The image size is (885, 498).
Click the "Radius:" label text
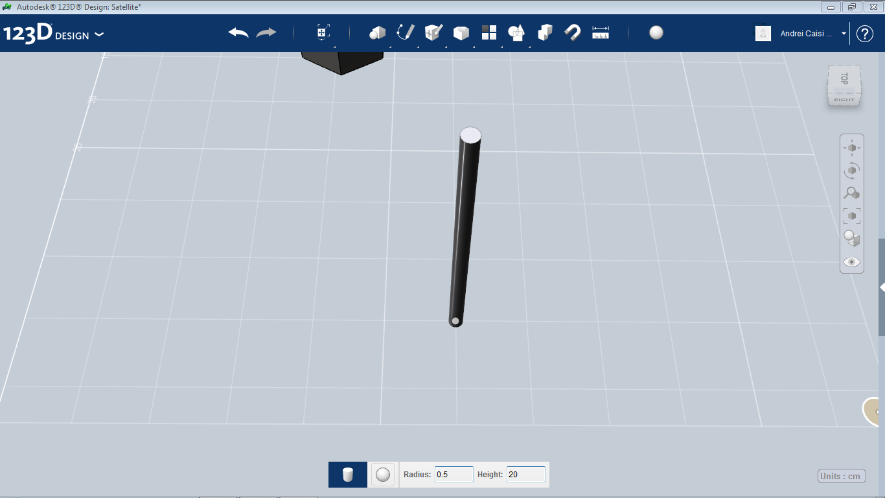[417, 475]
